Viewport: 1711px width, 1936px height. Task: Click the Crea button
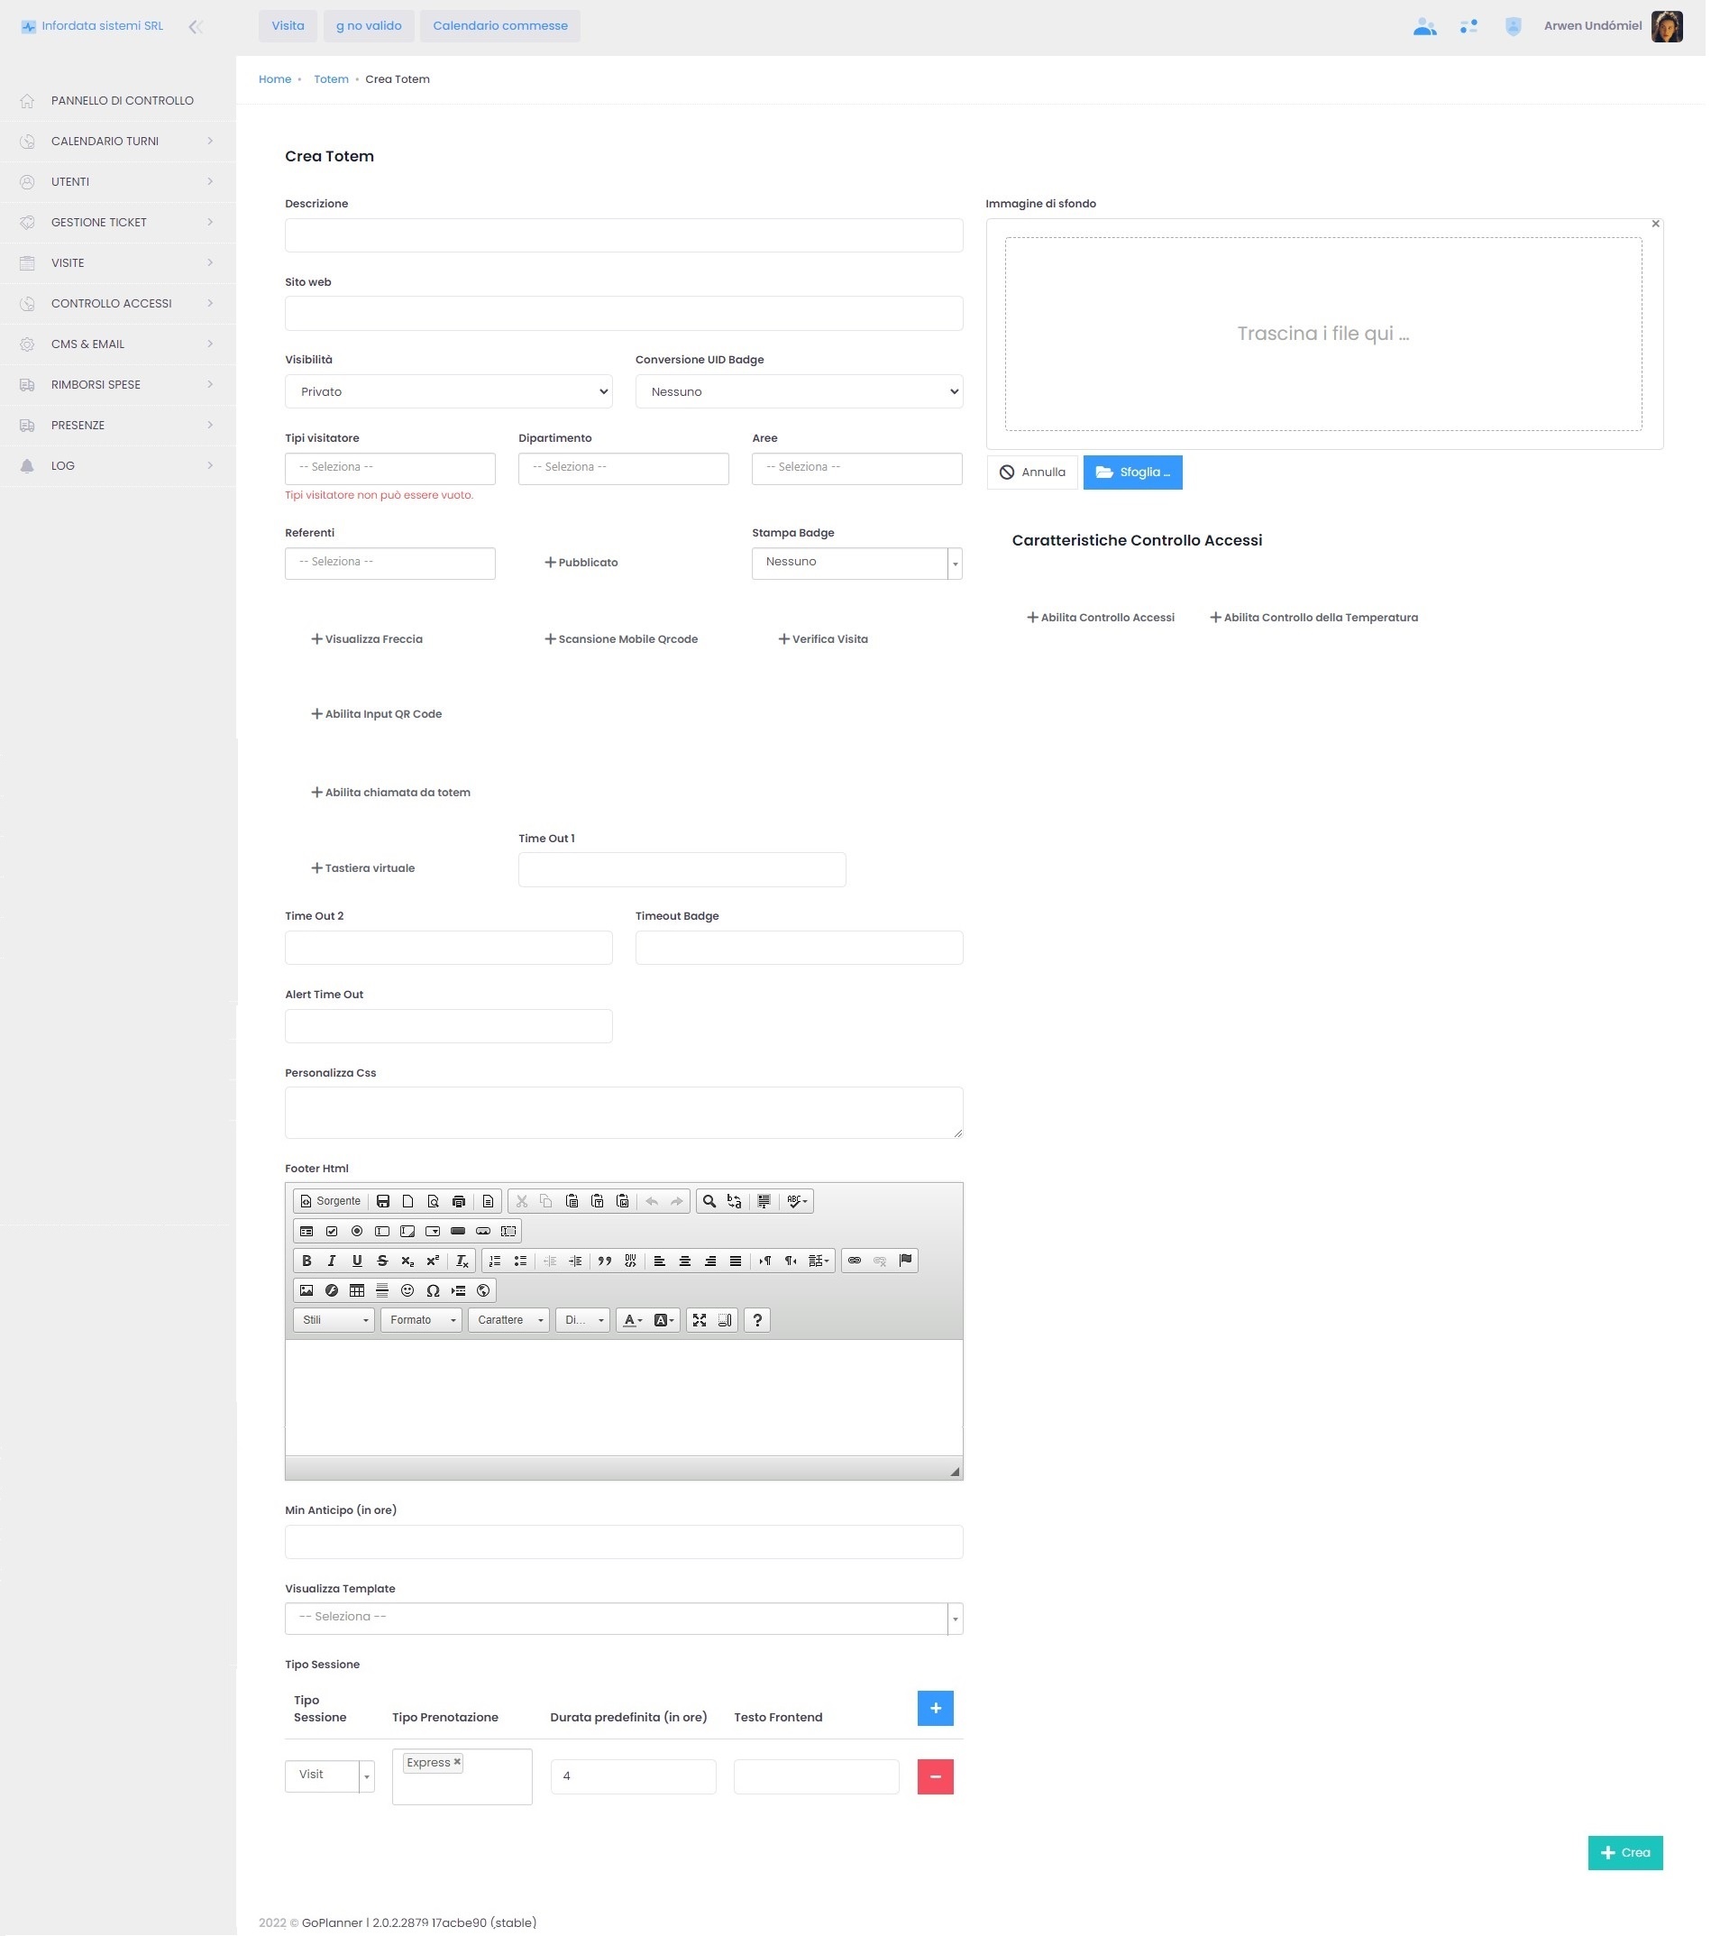(1627, 1854)
